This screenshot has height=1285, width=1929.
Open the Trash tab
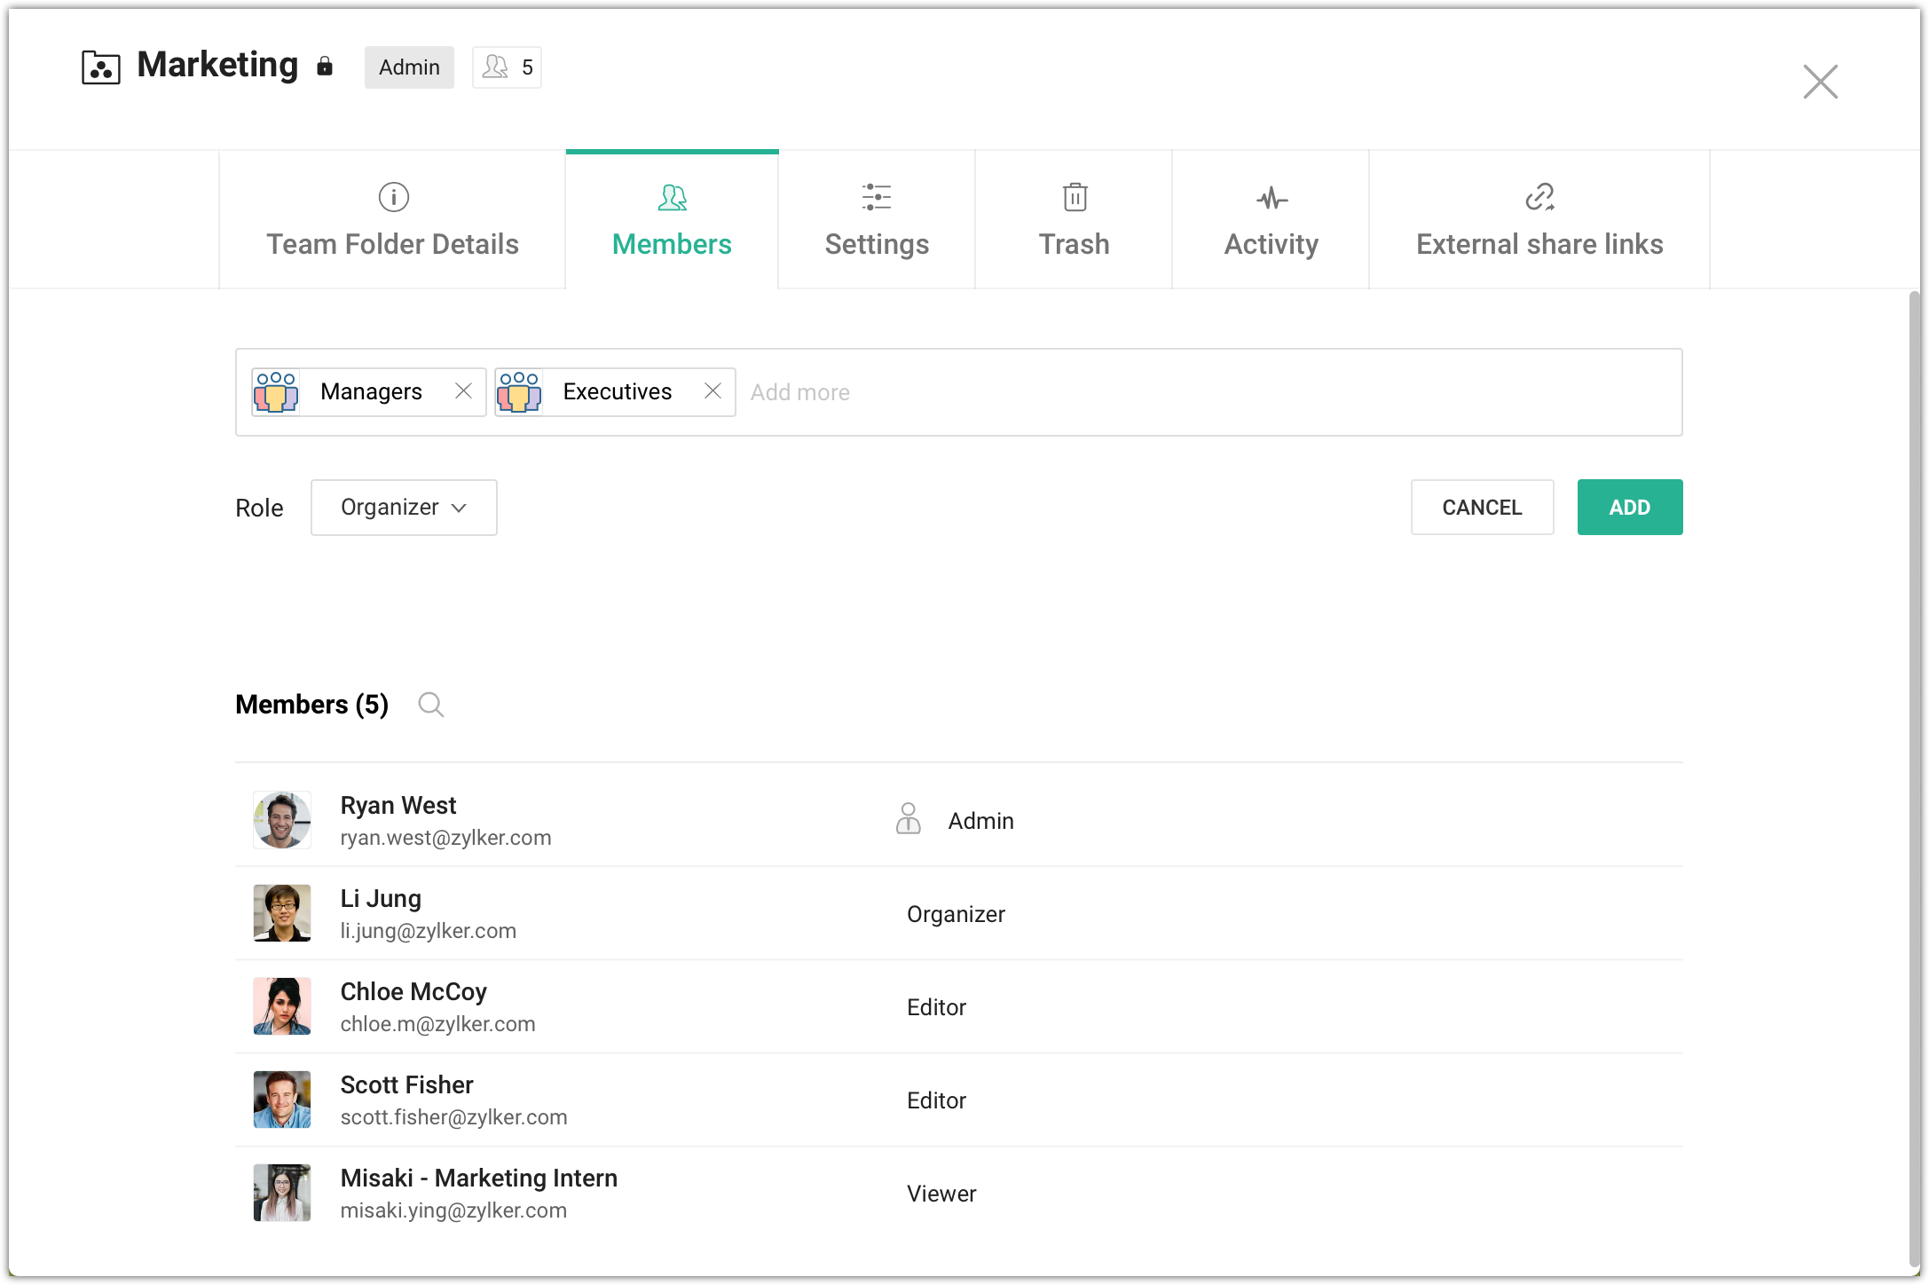point(1074,220)
